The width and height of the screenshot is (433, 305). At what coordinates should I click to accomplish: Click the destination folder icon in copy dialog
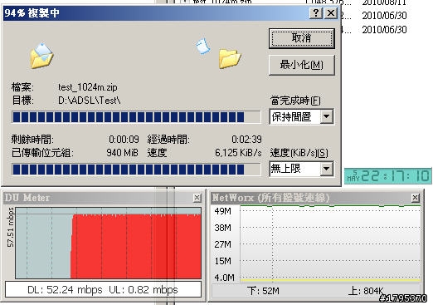230,58
